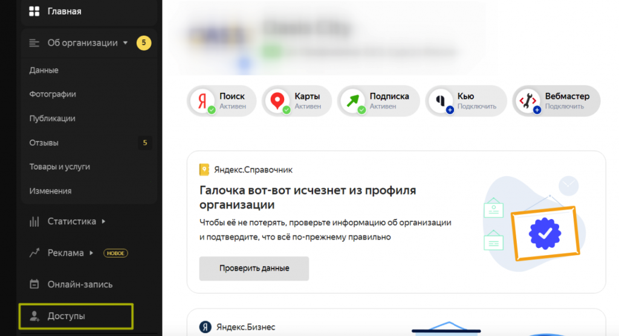Click the НОВОЕ badge next to Реклама
The height and width of the screenshot is (336, 619).
tap(115, 253)
